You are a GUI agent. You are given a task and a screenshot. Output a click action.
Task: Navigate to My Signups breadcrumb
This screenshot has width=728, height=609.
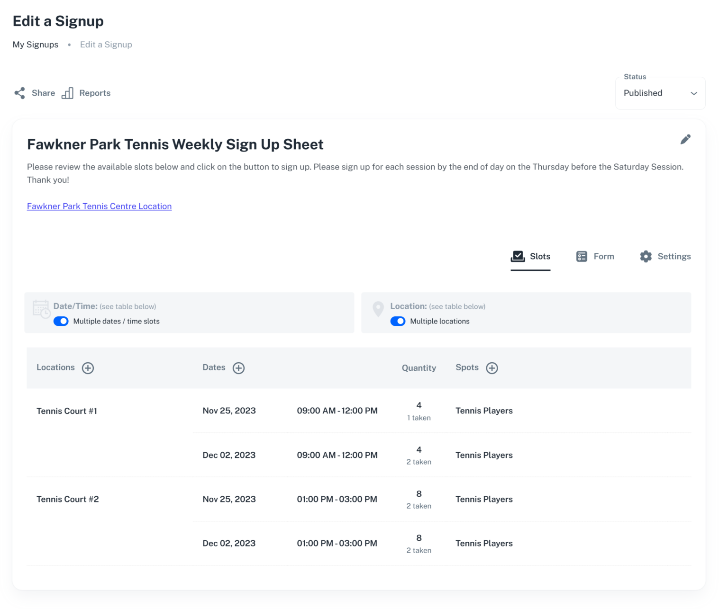point(35,44)
